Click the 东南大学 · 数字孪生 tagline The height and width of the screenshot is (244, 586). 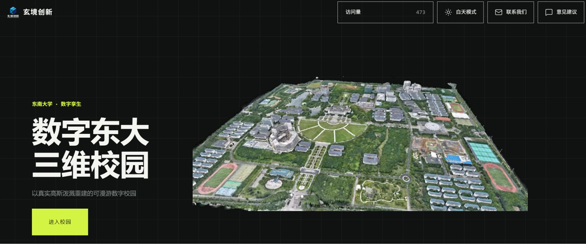(57, 104)
